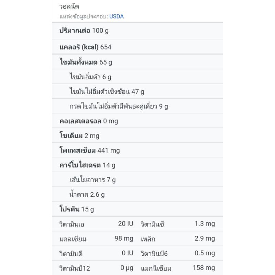
Task: Click the เหล็ก label
Action: [x=148, y=239]
